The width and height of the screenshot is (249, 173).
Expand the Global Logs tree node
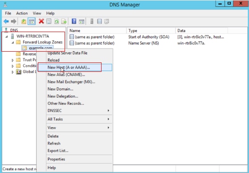point(13,72)
